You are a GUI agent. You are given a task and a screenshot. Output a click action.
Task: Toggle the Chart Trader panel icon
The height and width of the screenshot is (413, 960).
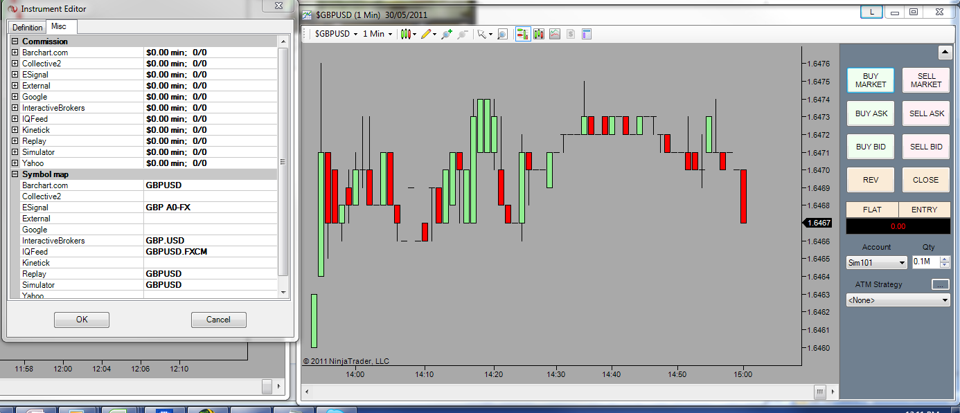tap(523, 33)
